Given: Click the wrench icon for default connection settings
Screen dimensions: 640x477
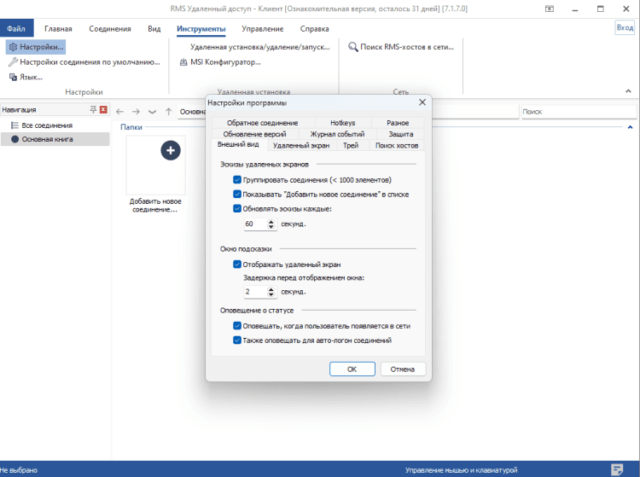Looking at the screenshot, I should click(13, 62).
